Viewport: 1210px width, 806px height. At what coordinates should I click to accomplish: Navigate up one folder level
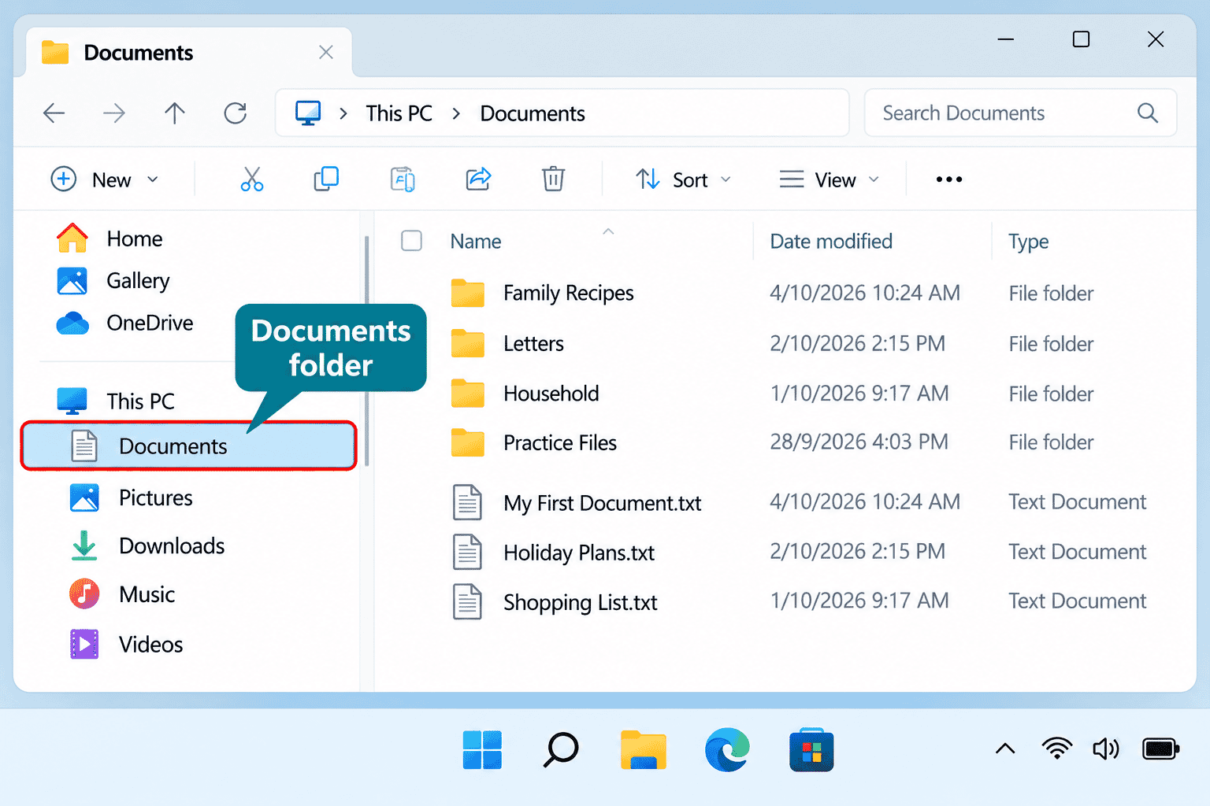175,113
